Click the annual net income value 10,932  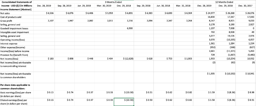251,58
